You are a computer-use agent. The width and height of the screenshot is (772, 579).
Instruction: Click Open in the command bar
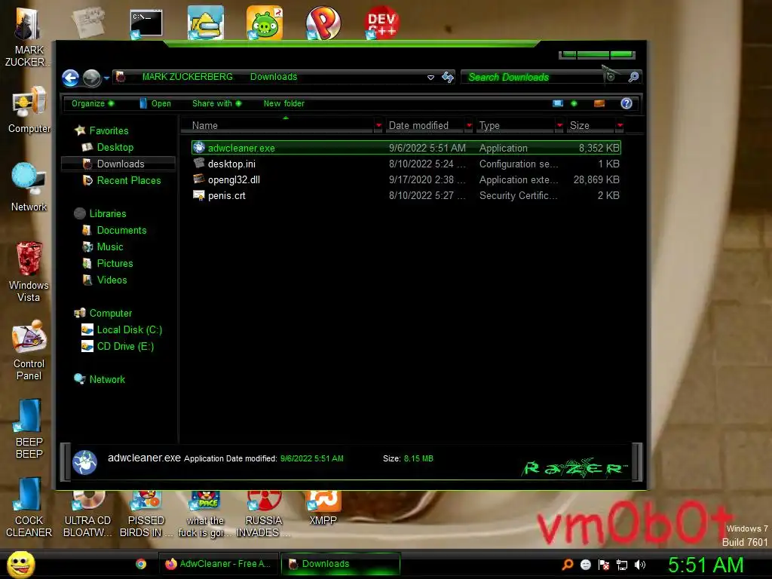tap(155, 103)
